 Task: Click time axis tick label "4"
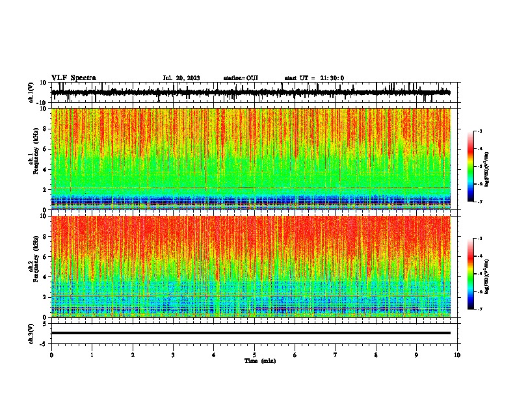214,355
